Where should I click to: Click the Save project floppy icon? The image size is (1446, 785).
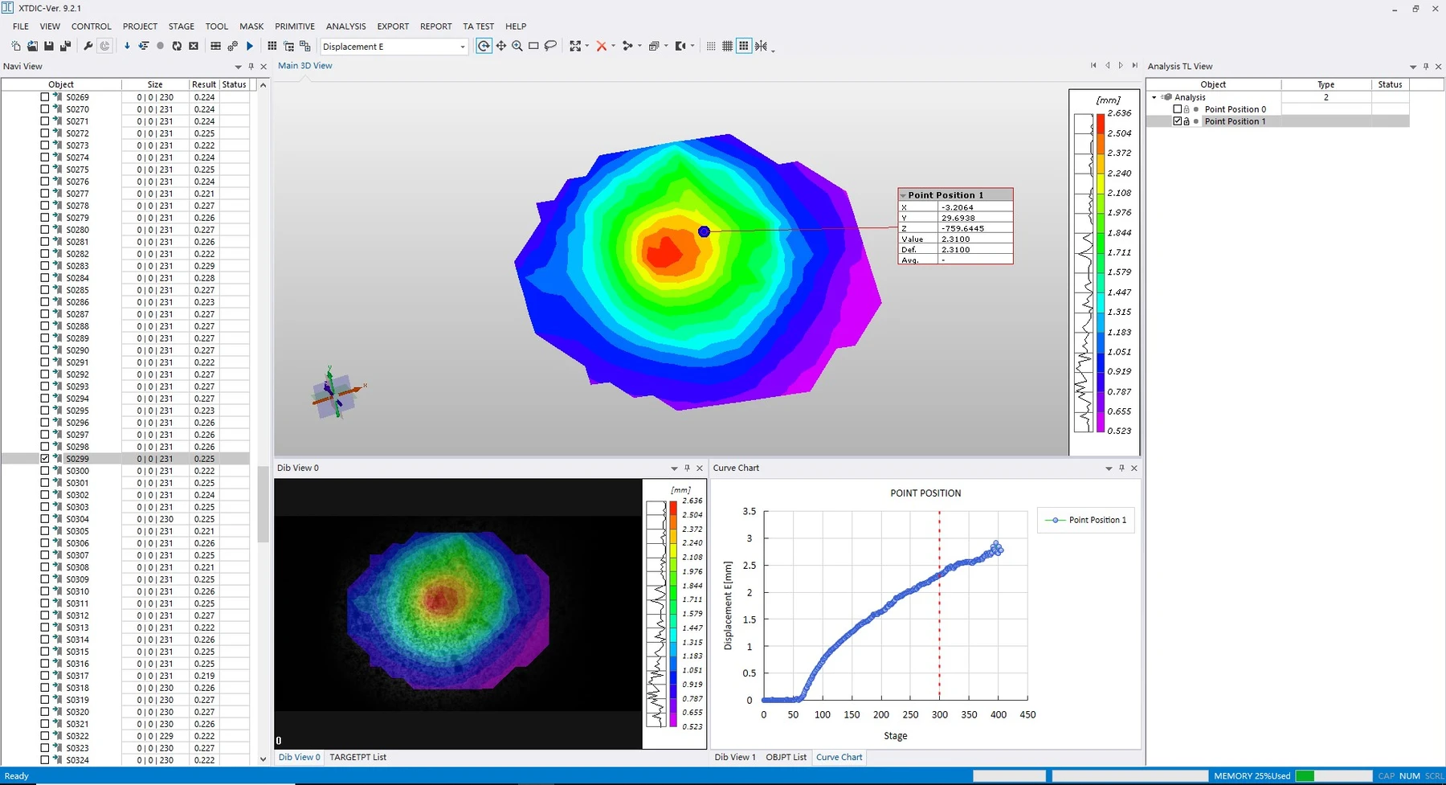[x=48, y=47]
